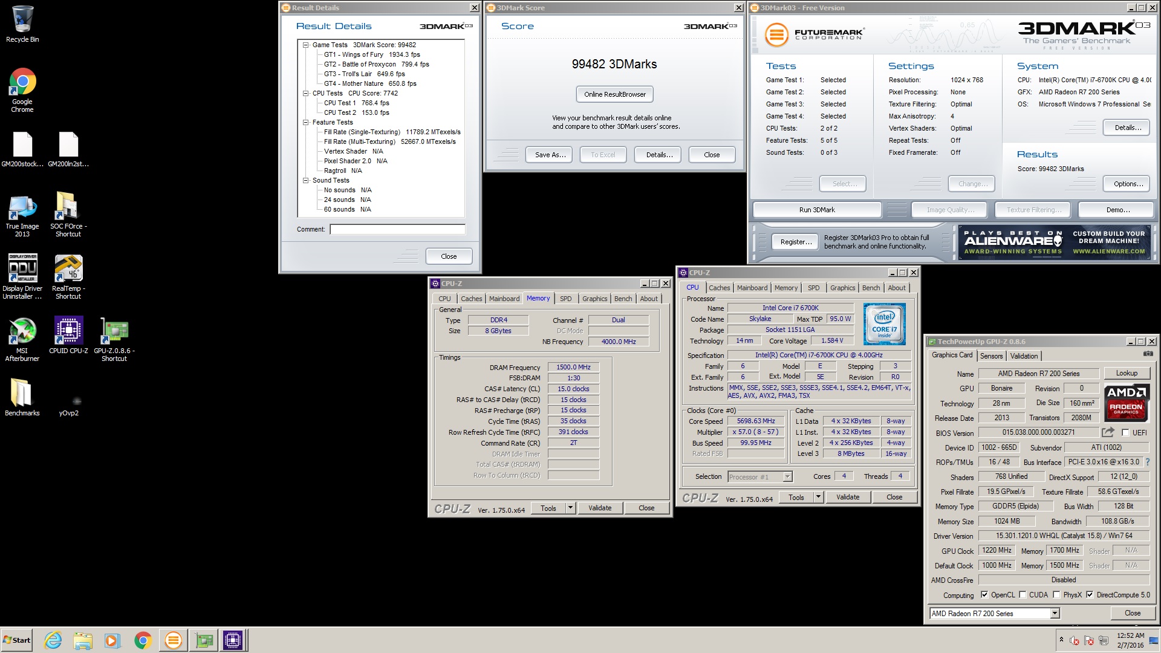Screen dimensions: 1161x653
Task: Click Details button in System section
Action: point(1128,128)
